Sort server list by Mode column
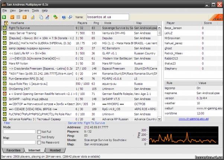The width and height of the screenshot is (224, 160). tap(118, 23)
